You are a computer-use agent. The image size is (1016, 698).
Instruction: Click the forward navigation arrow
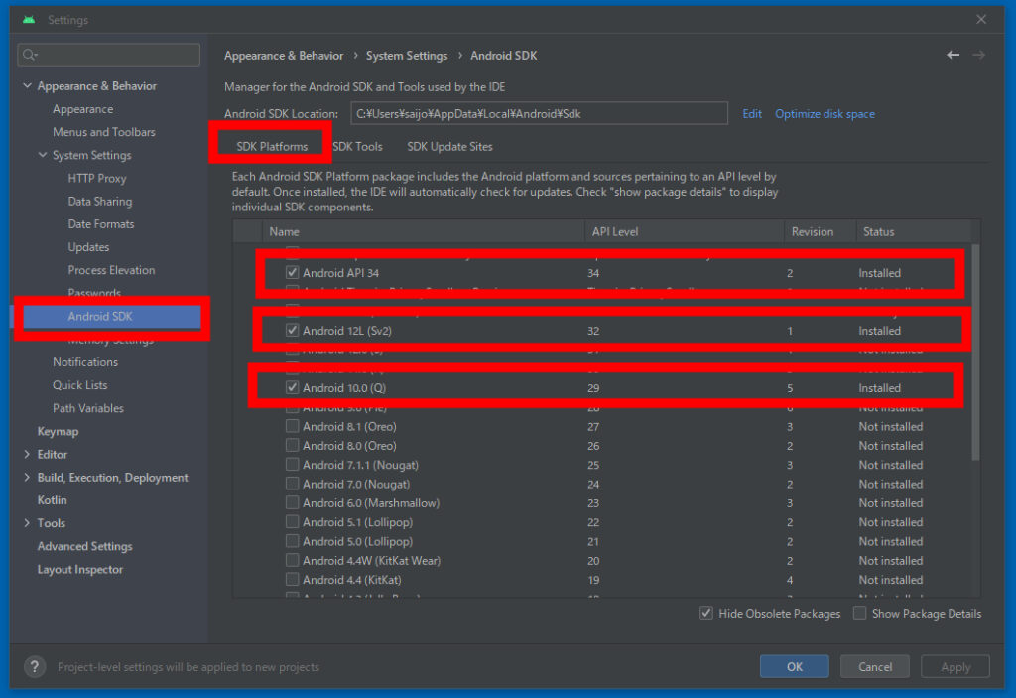[x=977, y=55]
